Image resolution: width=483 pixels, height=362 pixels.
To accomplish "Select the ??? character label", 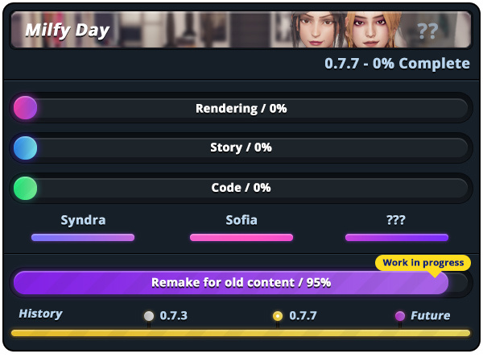I will (x=396, y=220).
